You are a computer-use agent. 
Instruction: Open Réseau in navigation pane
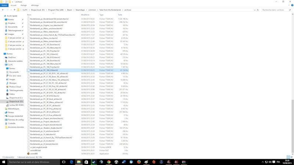(x=11, y=113)
